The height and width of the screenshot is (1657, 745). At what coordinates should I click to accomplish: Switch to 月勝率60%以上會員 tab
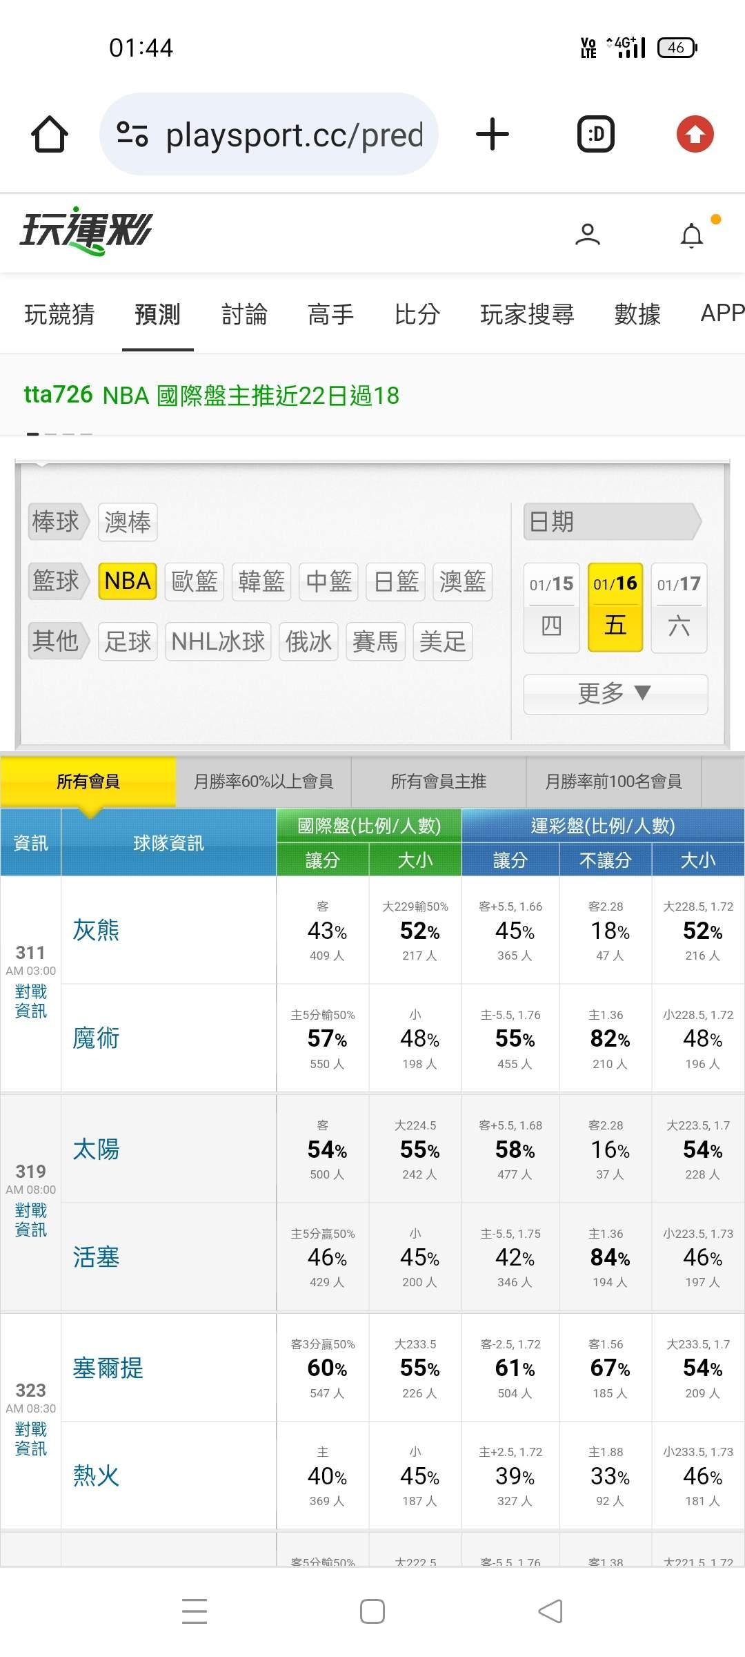264,782
